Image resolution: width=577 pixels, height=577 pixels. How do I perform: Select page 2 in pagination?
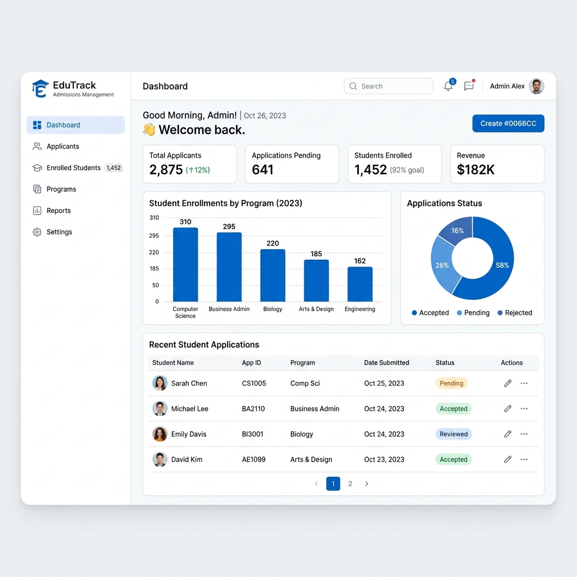click(x=350, y=484)
